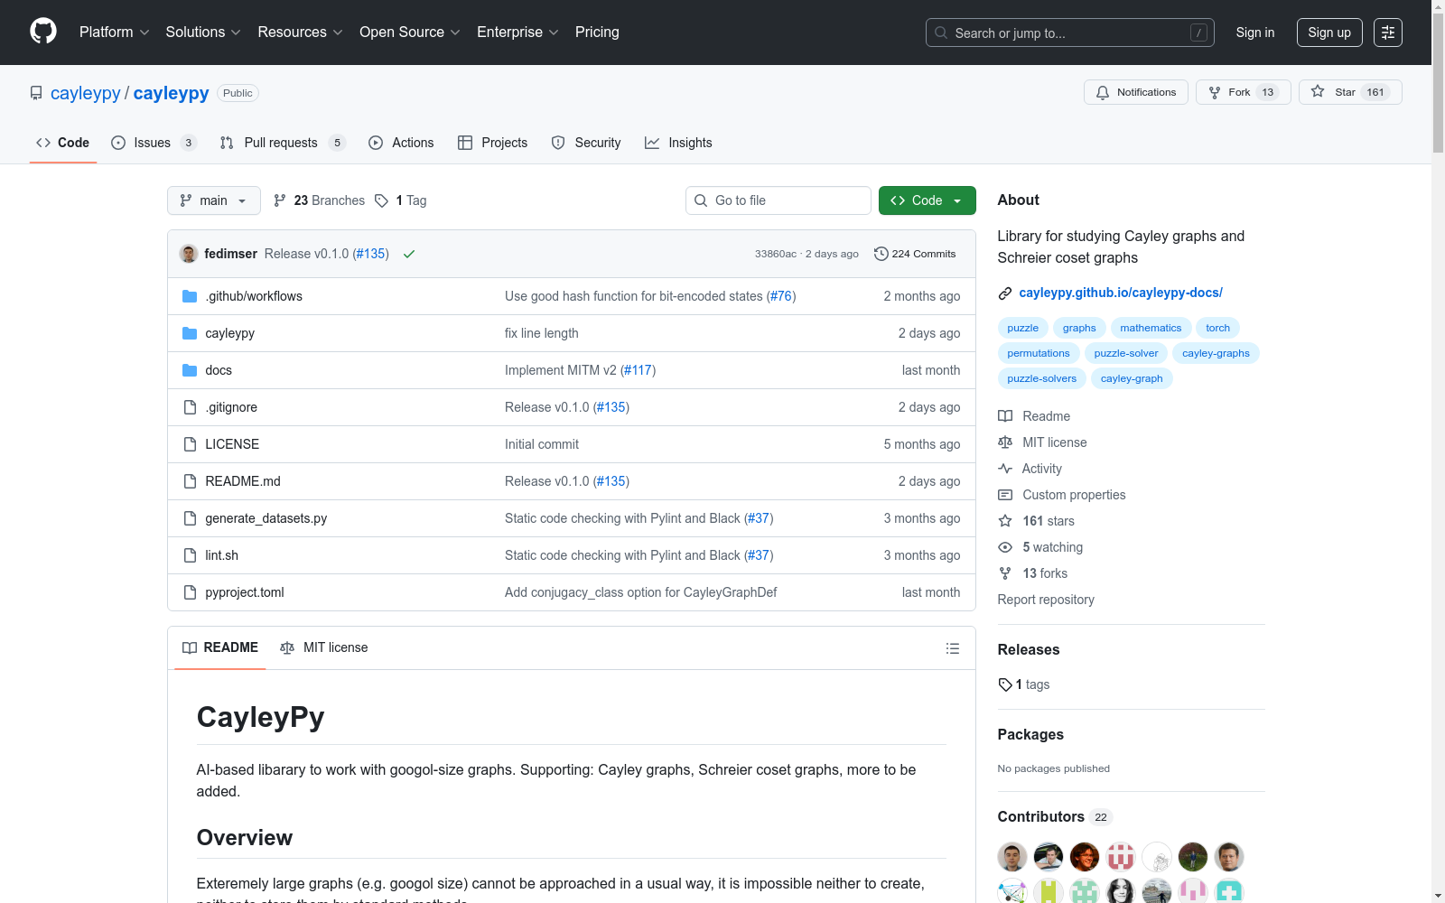The width and height of the screenshot is (1445, 903).
Task: Click the docs folder icon
Action: click(190, 370)
